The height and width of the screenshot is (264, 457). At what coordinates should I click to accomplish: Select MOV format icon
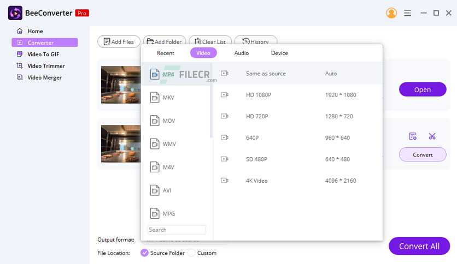[155, 121]
